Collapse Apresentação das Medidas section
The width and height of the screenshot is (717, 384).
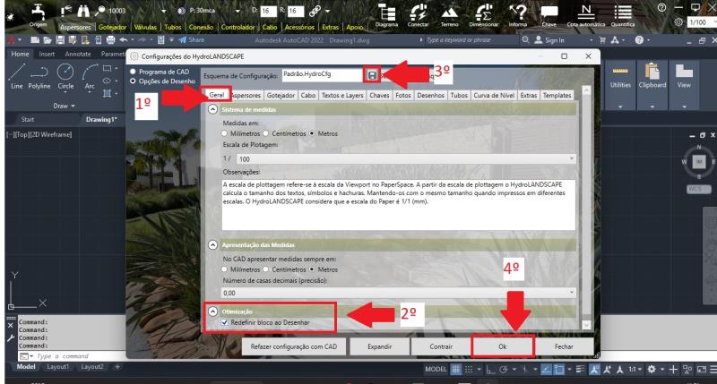click(212, 245)
